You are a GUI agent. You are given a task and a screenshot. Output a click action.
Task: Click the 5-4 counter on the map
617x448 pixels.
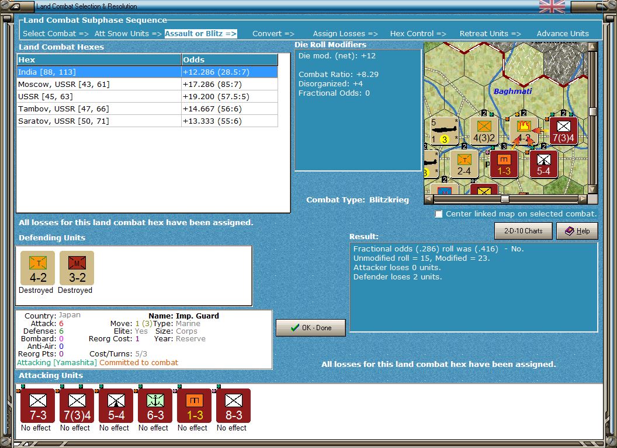click(544, 164)
